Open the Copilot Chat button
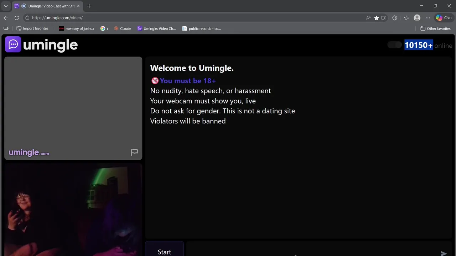 [444, 18]
